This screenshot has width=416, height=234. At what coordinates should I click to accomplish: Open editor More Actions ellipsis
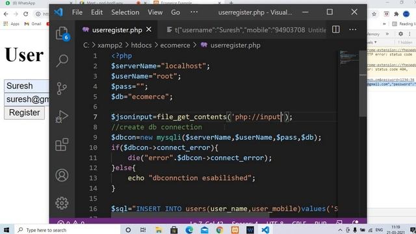pos(352,29)
